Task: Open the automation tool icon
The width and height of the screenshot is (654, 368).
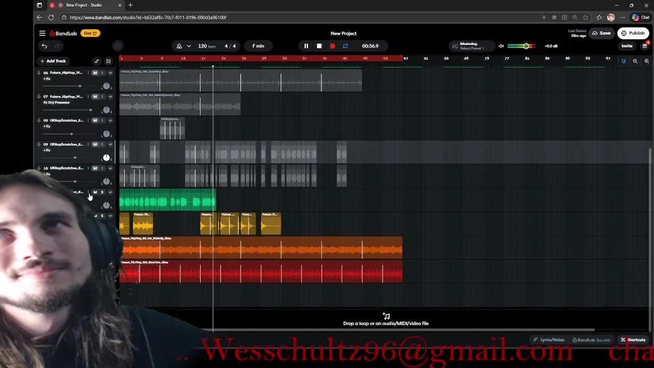Action: 97,61
